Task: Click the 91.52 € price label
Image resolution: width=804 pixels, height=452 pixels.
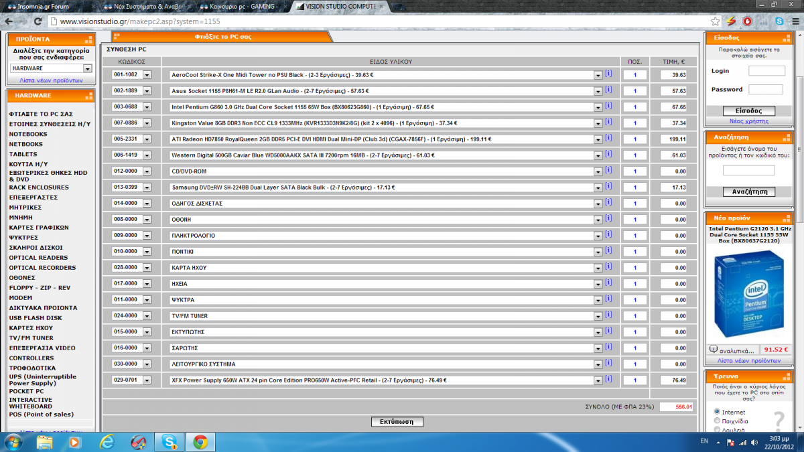Action: [x=776, y=350]
